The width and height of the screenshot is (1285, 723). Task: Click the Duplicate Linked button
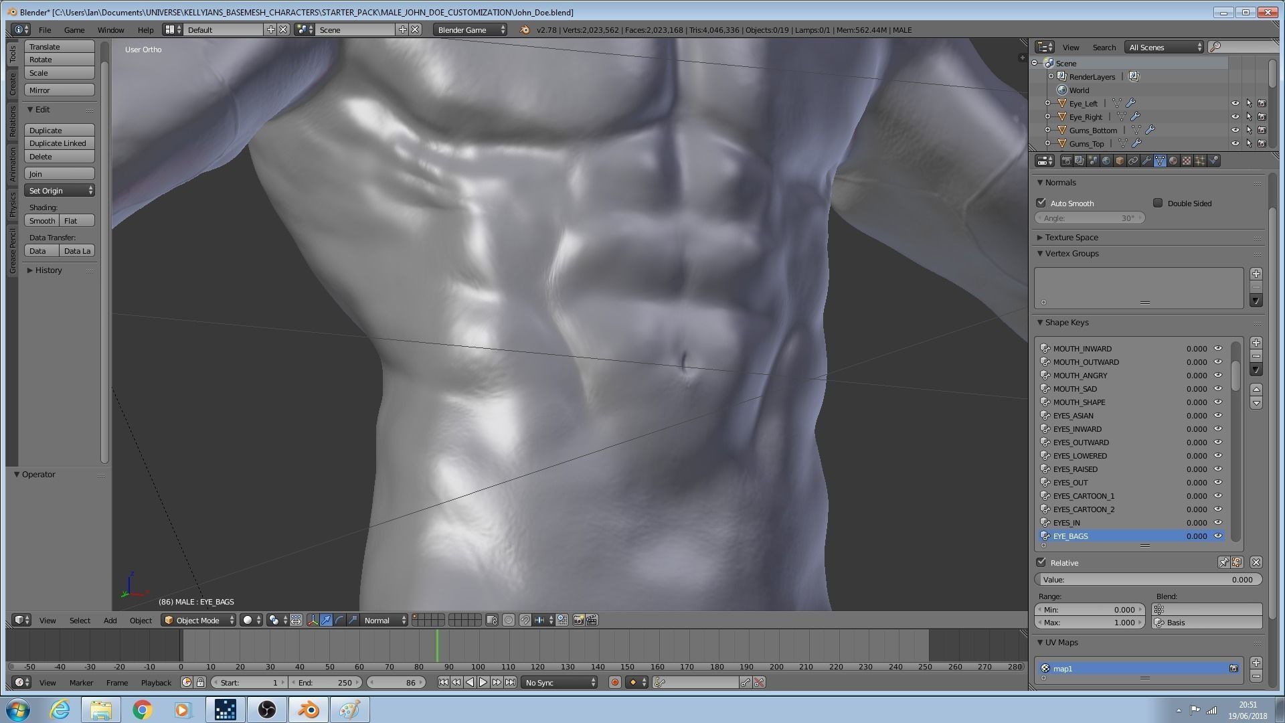60,143
